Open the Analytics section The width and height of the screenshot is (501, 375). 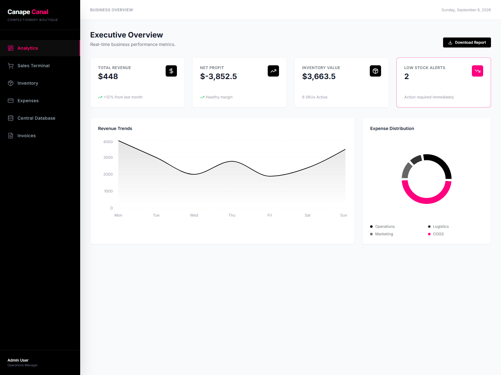pos(40,48)
